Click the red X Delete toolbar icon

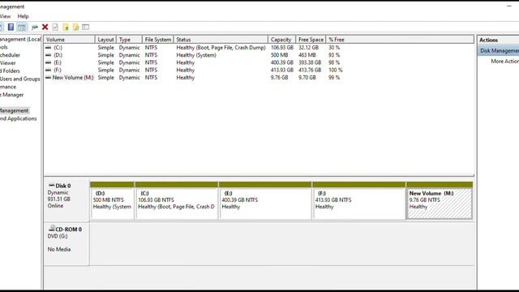click(x=45, y=27)
